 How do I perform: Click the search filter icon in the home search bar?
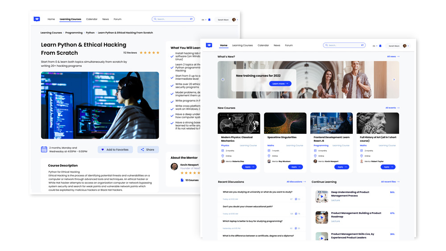[x=362, y=45]
